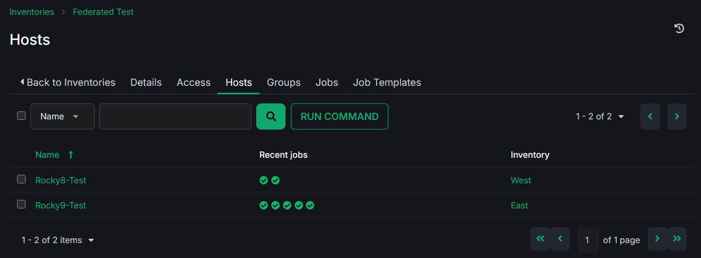Open the Federated Test breadcrumb link

(103, 12)
